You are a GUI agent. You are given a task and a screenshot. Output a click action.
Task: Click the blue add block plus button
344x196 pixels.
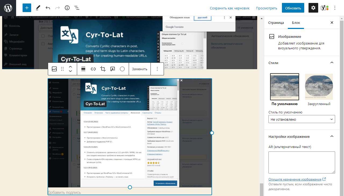27,8
